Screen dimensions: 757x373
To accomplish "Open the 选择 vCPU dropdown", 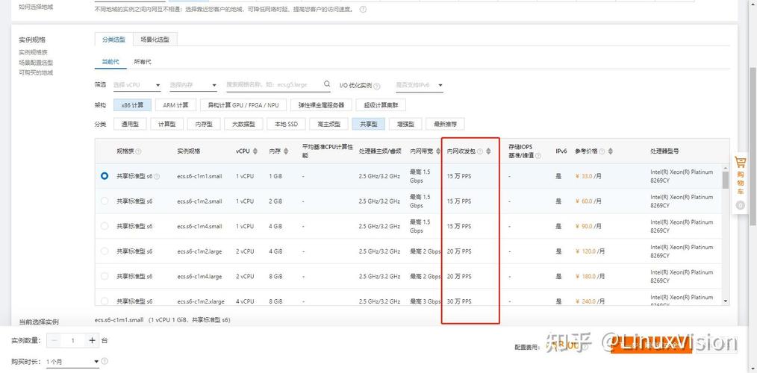I will click(137, 86).
